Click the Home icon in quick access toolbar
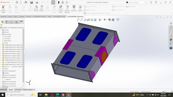 click(x=17, y=2)
